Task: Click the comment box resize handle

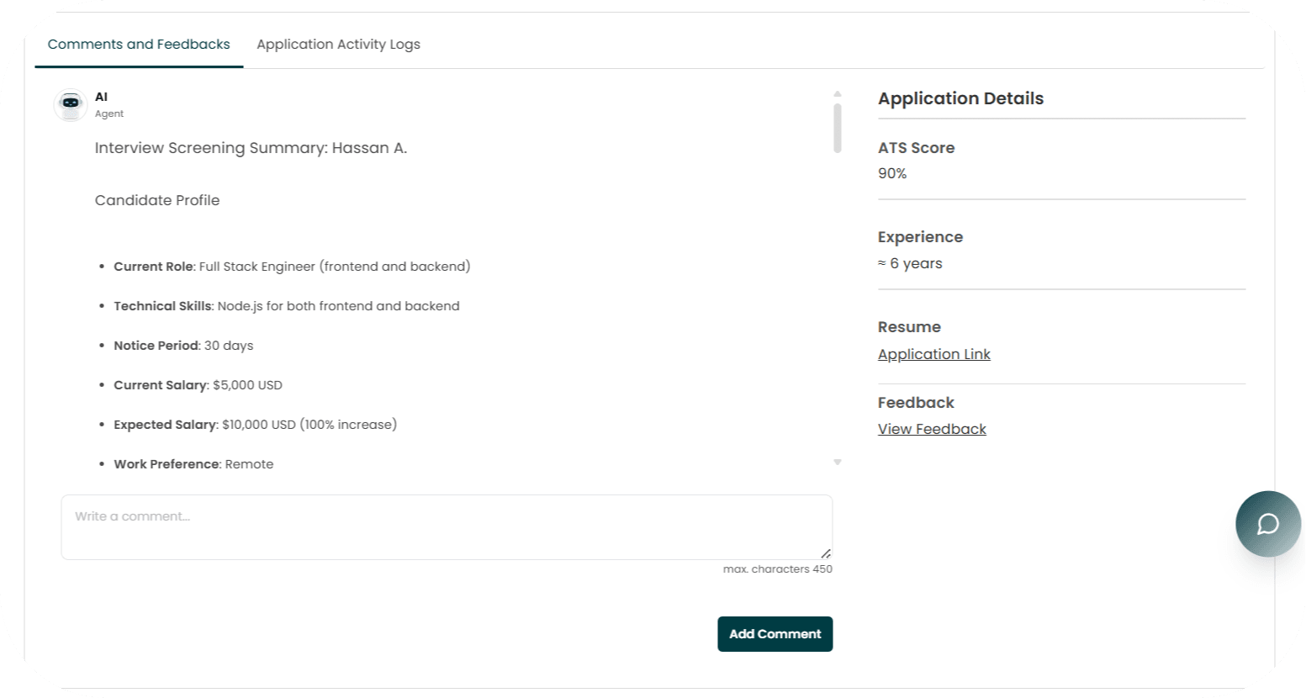Action: pos(826,553)
